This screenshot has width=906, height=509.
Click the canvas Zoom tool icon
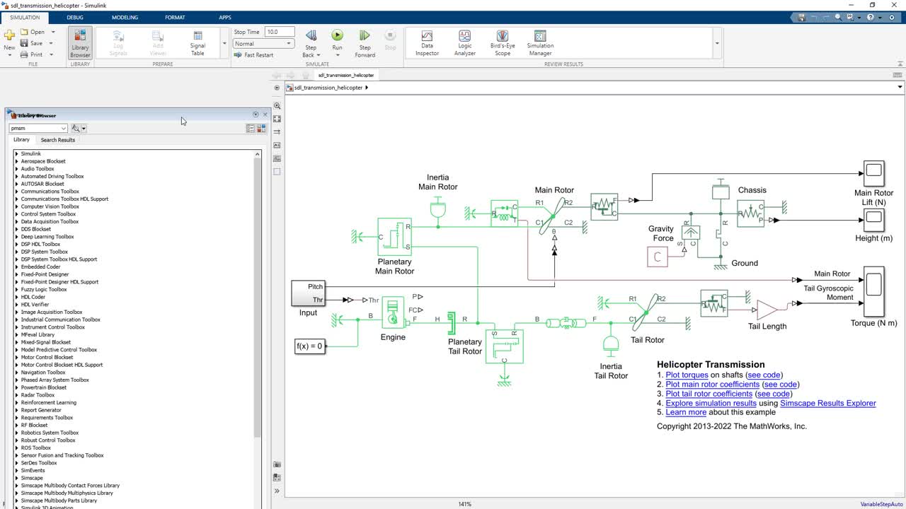(x=277, y=105)
